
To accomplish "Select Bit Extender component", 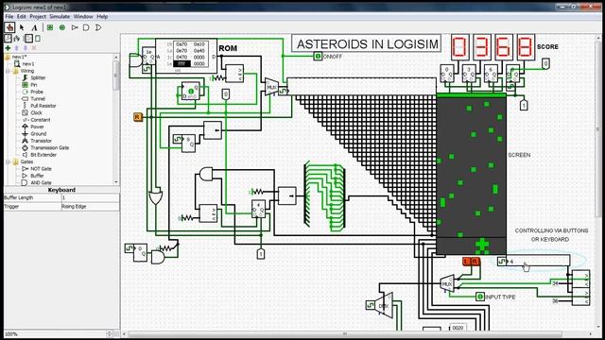I will coord(43,155).
